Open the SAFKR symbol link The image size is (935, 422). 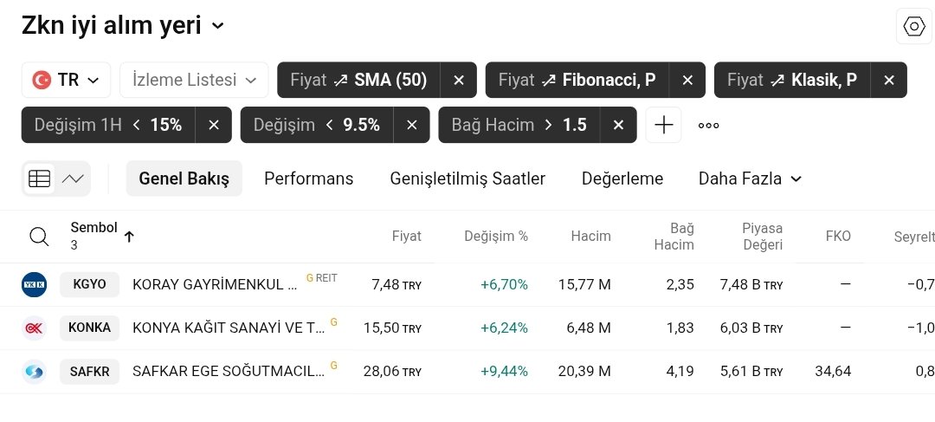[x=89, y=372]
